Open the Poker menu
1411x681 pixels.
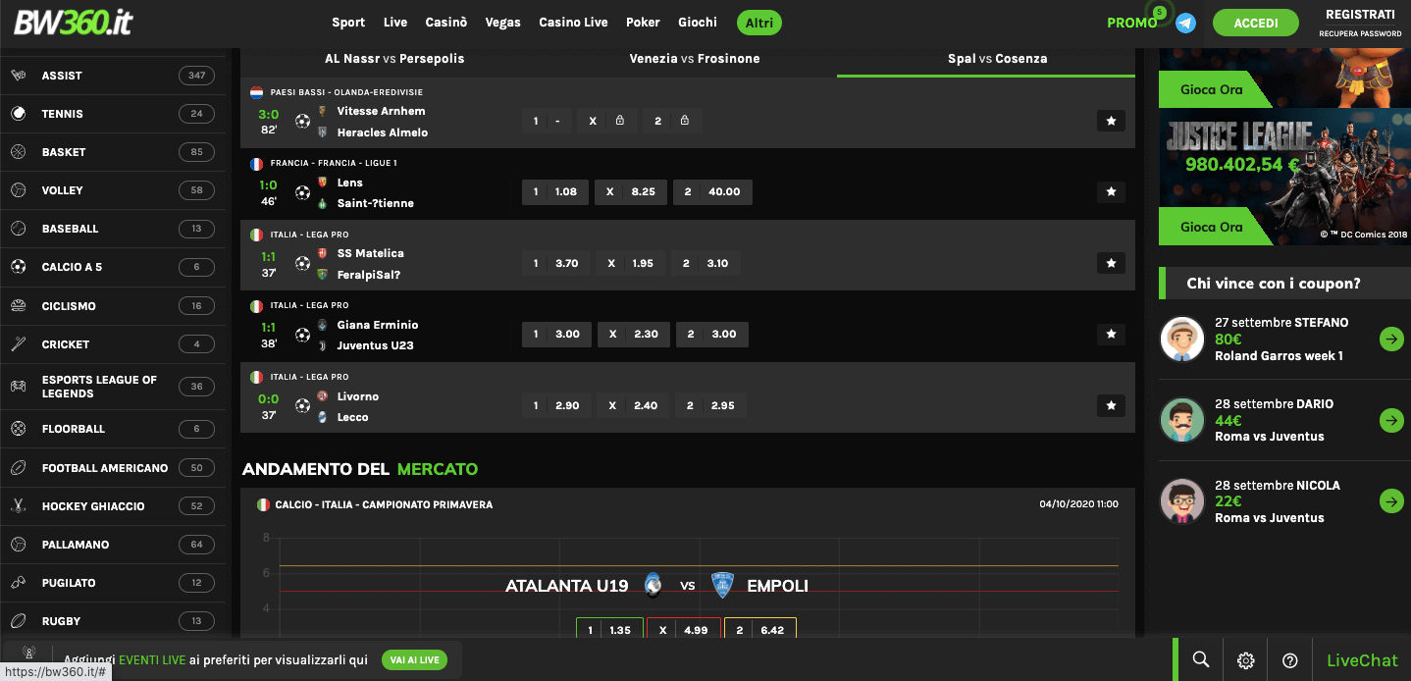pyautogui.click(x=644, y=23)
